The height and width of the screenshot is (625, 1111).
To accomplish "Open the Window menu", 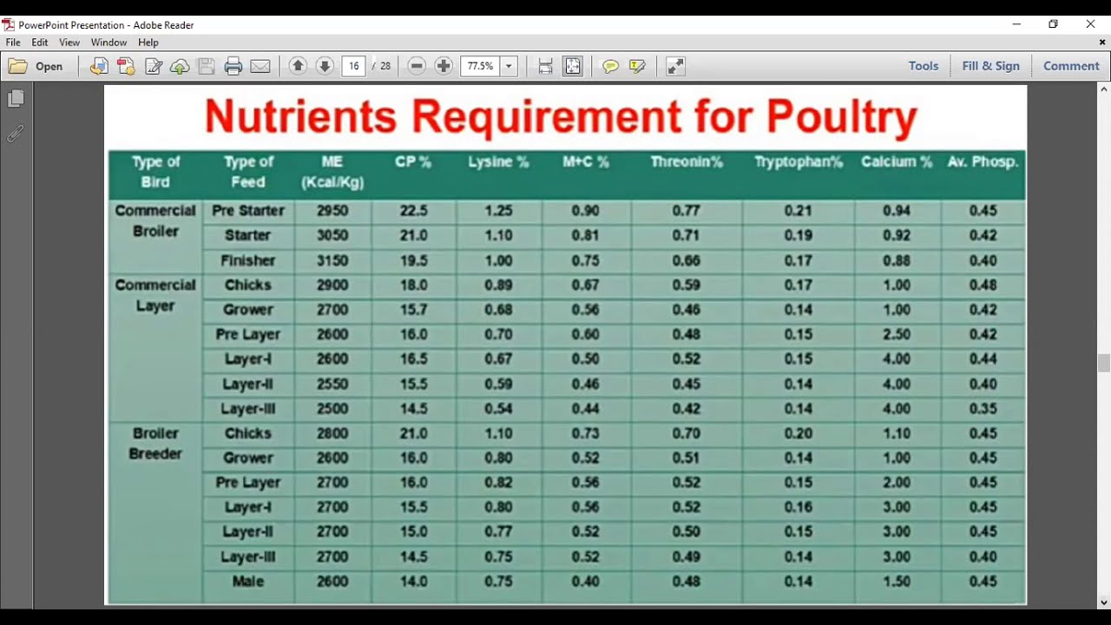I will (108, 43).
